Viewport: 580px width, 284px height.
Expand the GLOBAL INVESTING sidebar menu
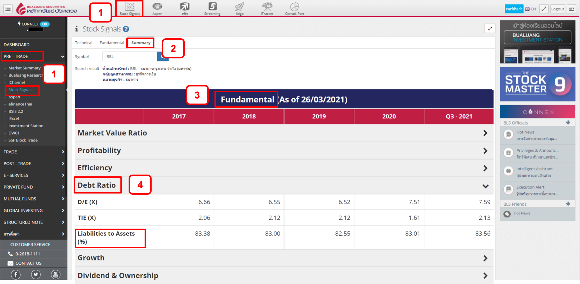pos(34,211)
